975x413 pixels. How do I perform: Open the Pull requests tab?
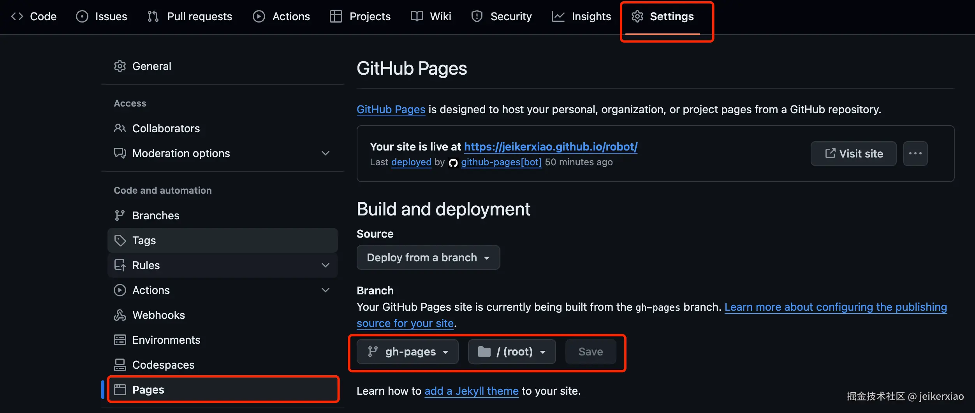[x=190, y=16]
